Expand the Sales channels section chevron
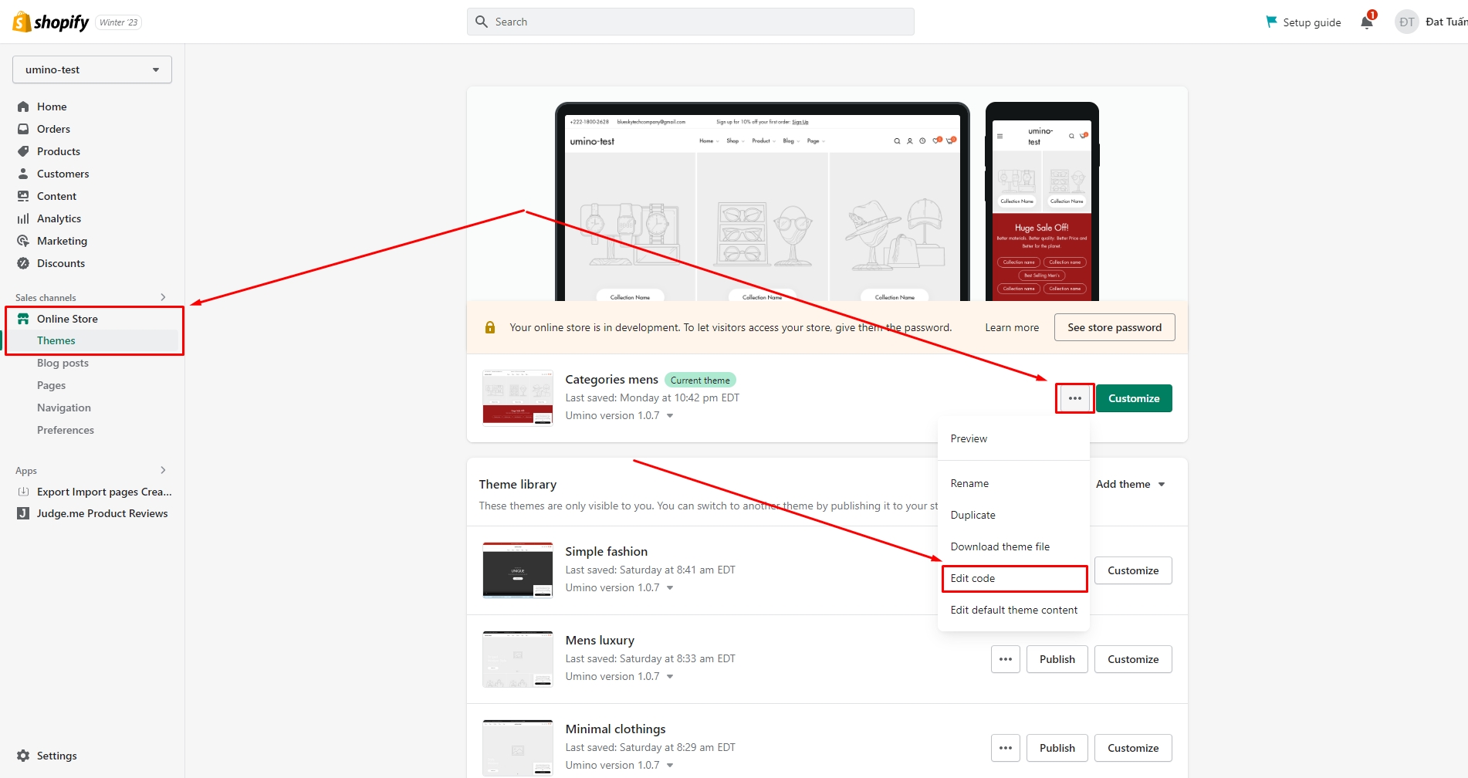This screenshot has width=1468, height=778. click(x=163, y=297)
